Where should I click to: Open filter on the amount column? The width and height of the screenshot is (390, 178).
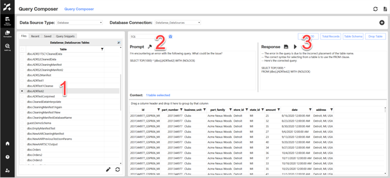(279, 110)
